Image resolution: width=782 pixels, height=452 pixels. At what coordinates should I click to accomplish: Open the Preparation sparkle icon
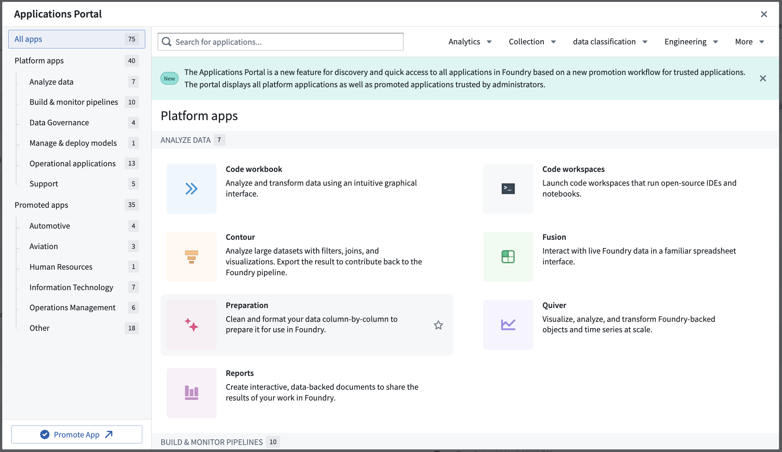[192, 325]
